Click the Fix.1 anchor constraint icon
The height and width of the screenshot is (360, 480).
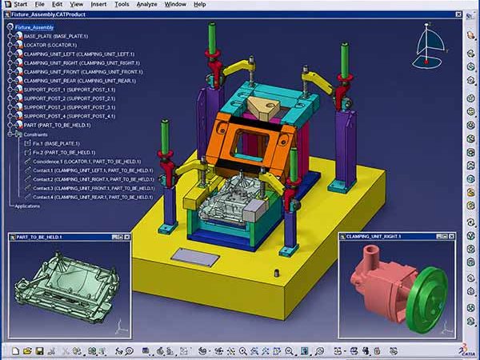27,143
